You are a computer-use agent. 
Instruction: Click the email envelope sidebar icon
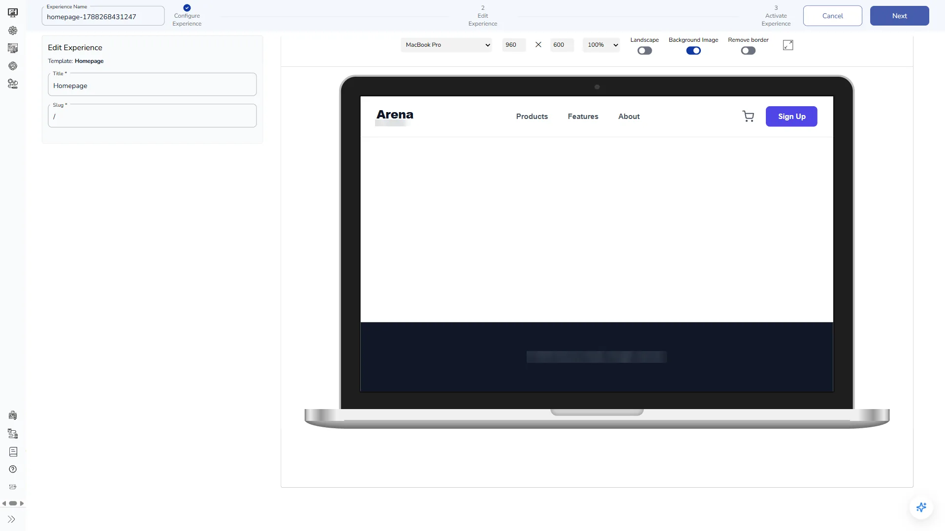pos(13,487)
